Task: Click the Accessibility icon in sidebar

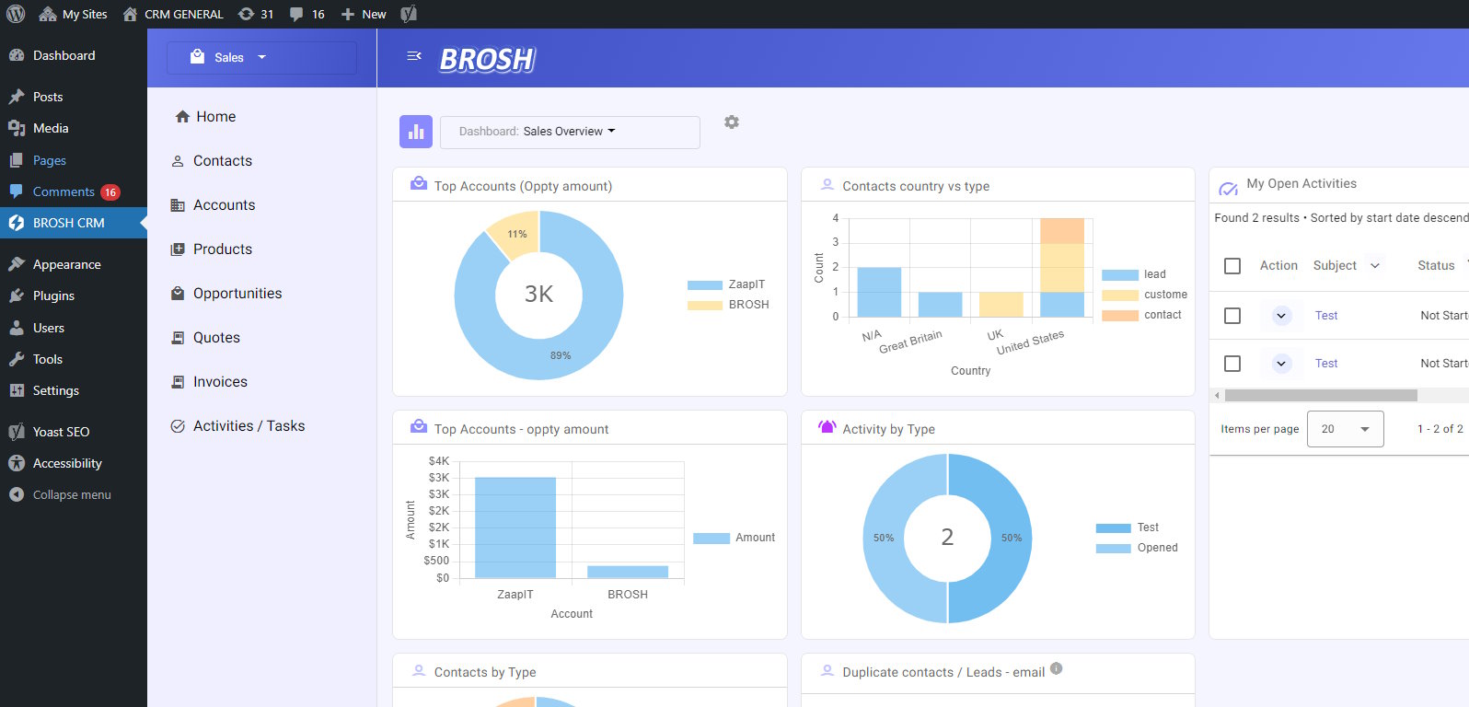Action: pos(17,463)
